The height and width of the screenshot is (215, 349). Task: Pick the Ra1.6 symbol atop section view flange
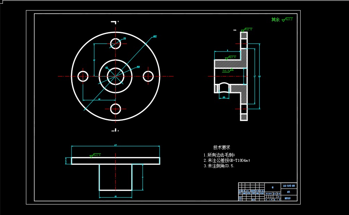(x=247, y=30)
